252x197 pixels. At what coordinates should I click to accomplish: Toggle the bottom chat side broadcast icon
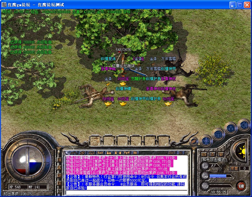(59, 191)
